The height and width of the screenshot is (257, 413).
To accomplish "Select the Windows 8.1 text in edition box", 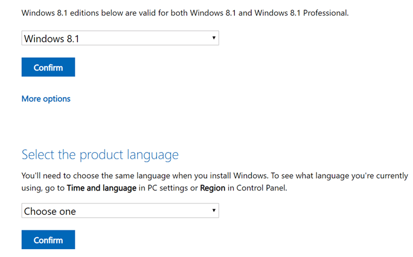I will click(x=52, y=39).
